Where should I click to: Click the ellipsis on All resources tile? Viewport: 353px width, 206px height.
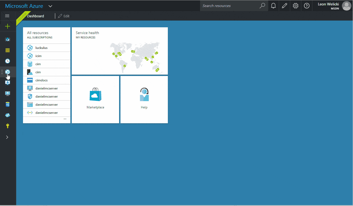click(x=65, y=119)
